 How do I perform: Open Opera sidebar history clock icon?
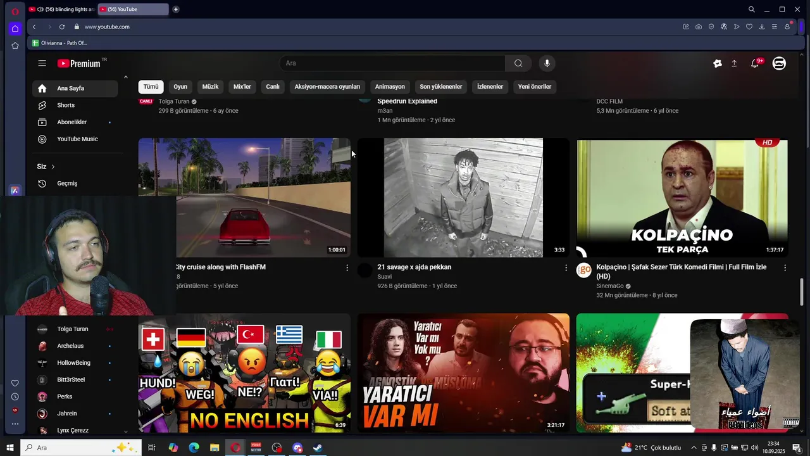15,396
